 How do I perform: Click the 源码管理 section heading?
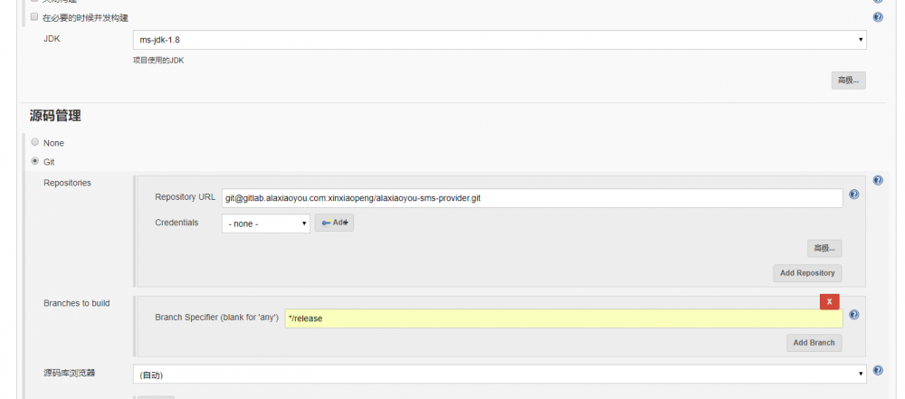(x=55, y=116)
